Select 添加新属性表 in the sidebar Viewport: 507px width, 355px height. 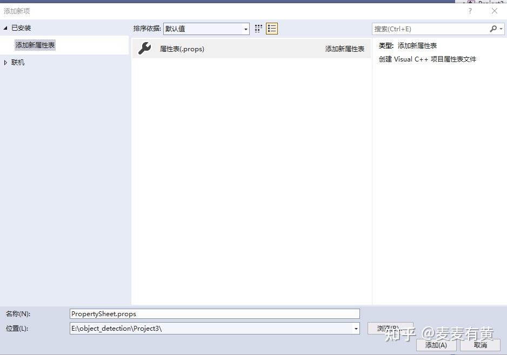click(x=35, y=45)
